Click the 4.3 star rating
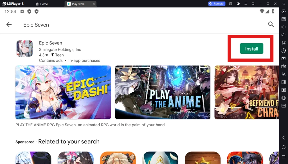This screenshot has width=288, height=164. coord(44,55)
